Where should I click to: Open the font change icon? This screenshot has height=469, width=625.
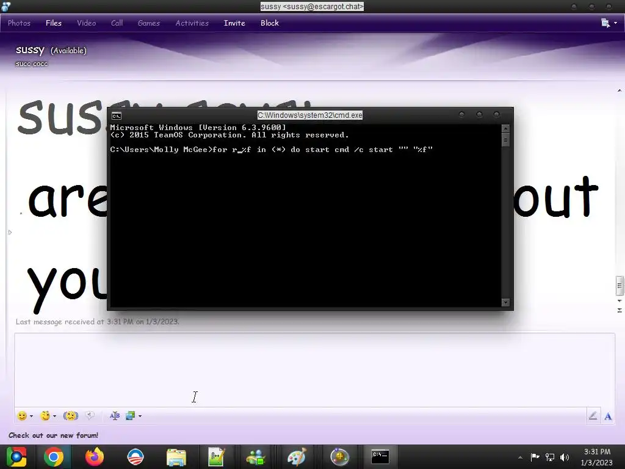click(115, 416)
